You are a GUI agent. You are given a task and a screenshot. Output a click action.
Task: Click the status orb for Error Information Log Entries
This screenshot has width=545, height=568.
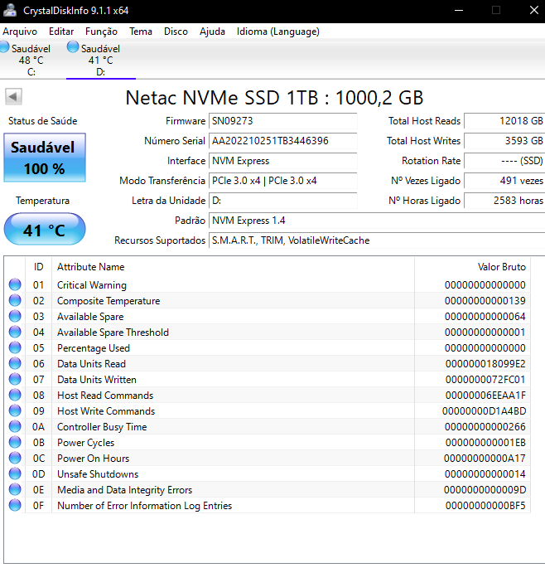pyautogui.click(x=15, y=505)
